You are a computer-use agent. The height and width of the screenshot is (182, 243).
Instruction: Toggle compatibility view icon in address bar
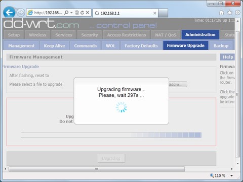[77, 13]
